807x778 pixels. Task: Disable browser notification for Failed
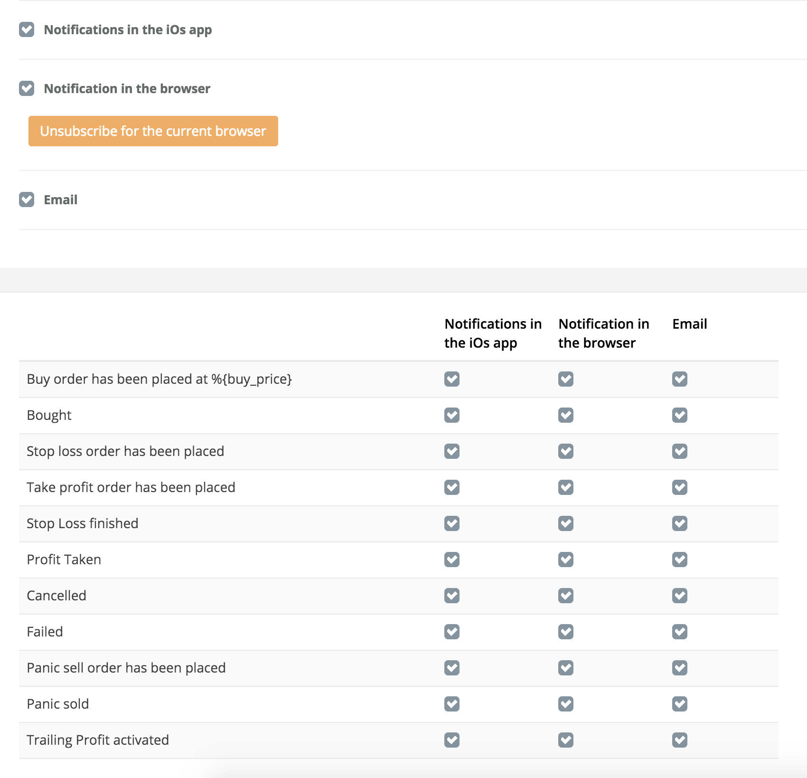coord(566,632)
